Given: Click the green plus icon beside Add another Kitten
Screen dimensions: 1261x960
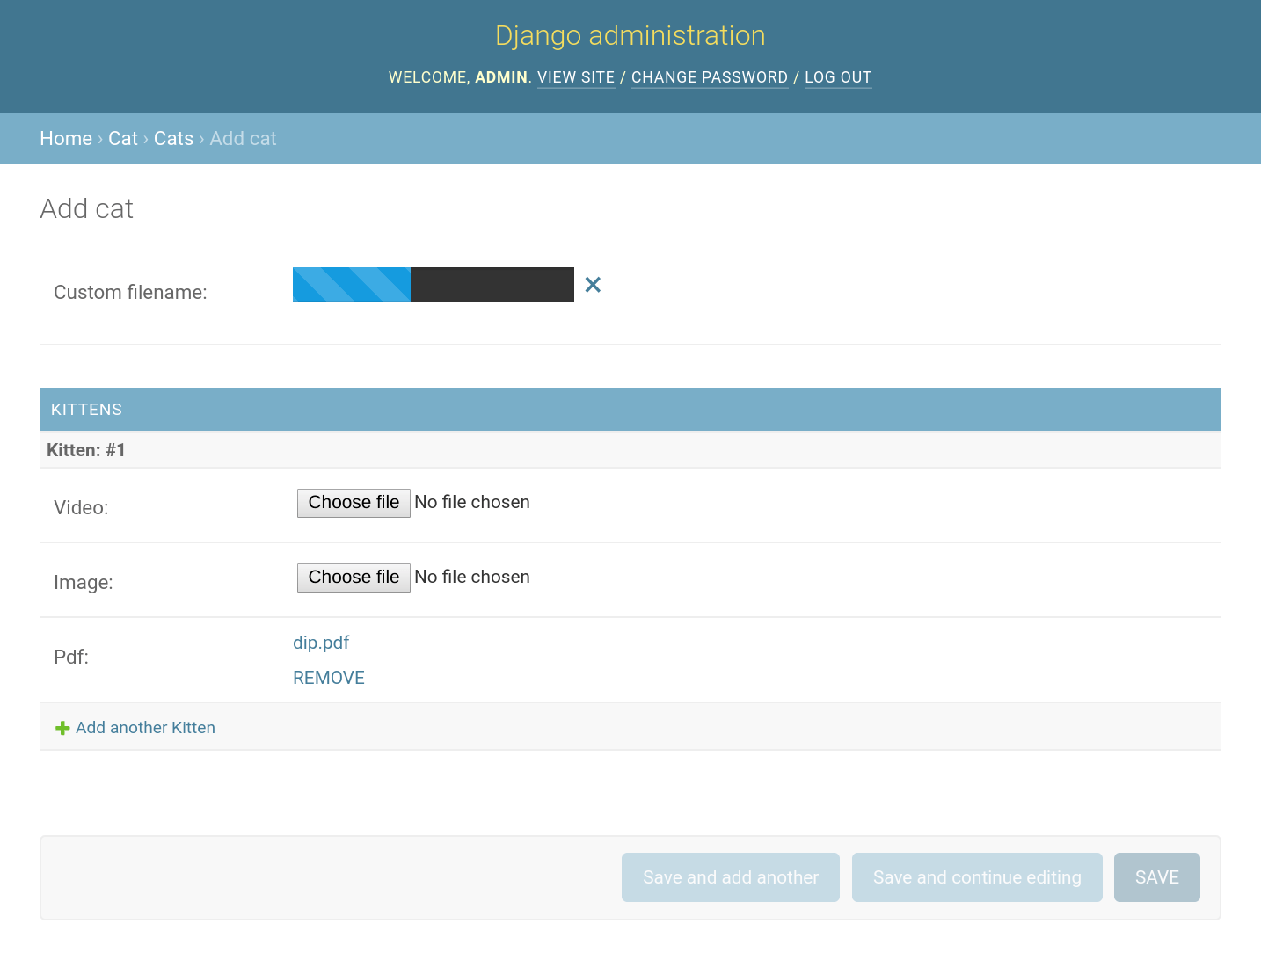Looking at the screenshot, I should [62, 727].
